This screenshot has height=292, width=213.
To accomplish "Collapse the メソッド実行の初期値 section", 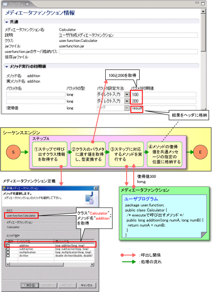I will (7, 66).
